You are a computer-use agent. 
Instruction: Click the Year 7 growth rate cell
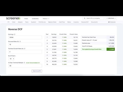[64, 55]
